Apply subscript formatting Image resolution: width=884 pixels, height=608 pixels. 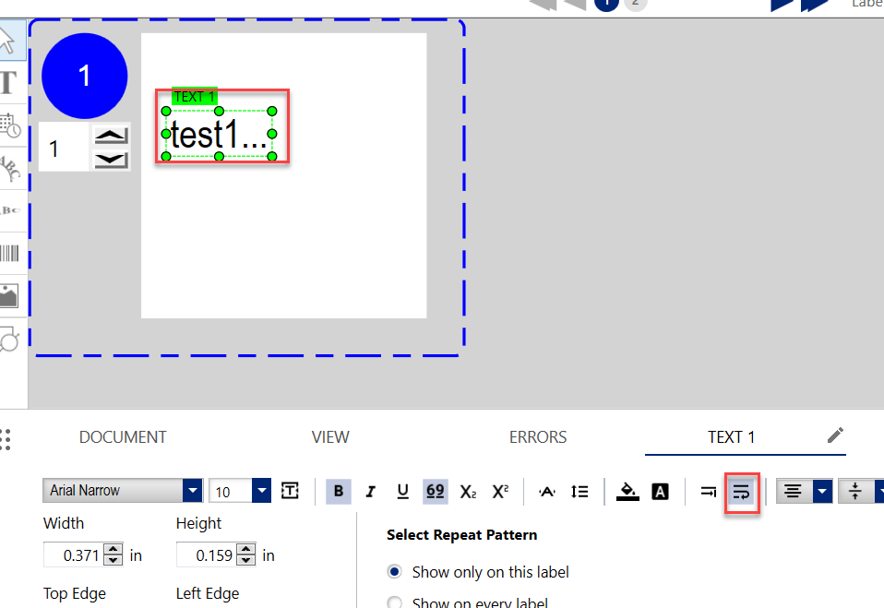468,492
